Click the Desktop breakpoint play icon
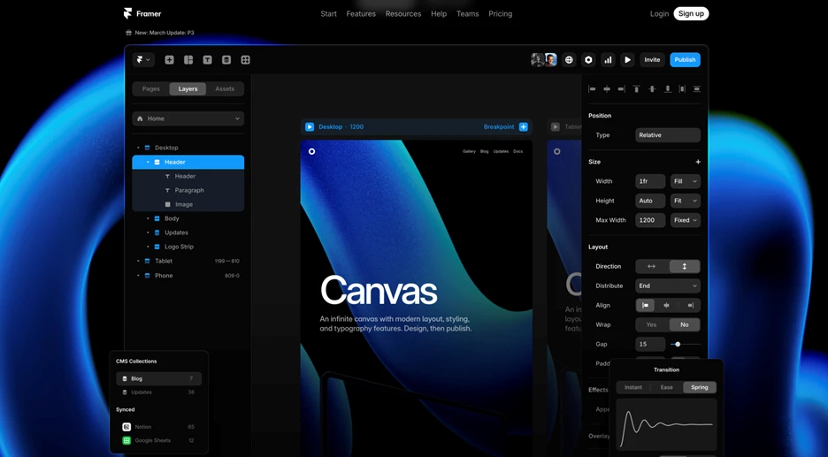The height and width of the screenshot is (457, 828). (310, 126)
